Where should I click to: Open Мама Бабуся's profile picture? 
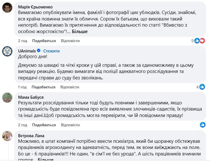click(x=7, y=98)
